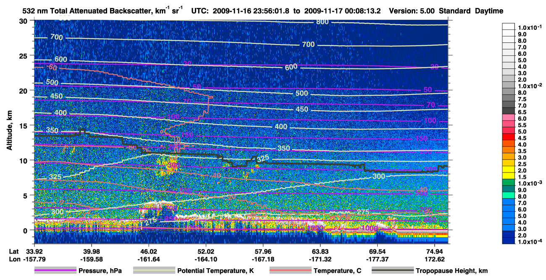546x280 pixels.
Task: Click the end time '2009-11-17 00:08:13.2'
Action: [343, 11]
